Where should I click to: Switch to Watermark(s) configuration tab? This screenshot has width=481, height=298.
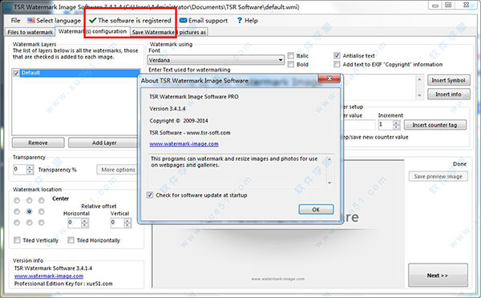tap(92, 31)
